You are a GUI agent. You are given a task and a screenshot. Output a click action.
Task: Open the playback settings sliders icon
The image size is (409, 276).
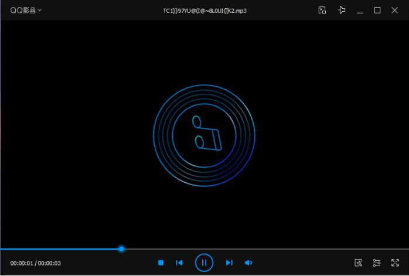click(377, 263)
